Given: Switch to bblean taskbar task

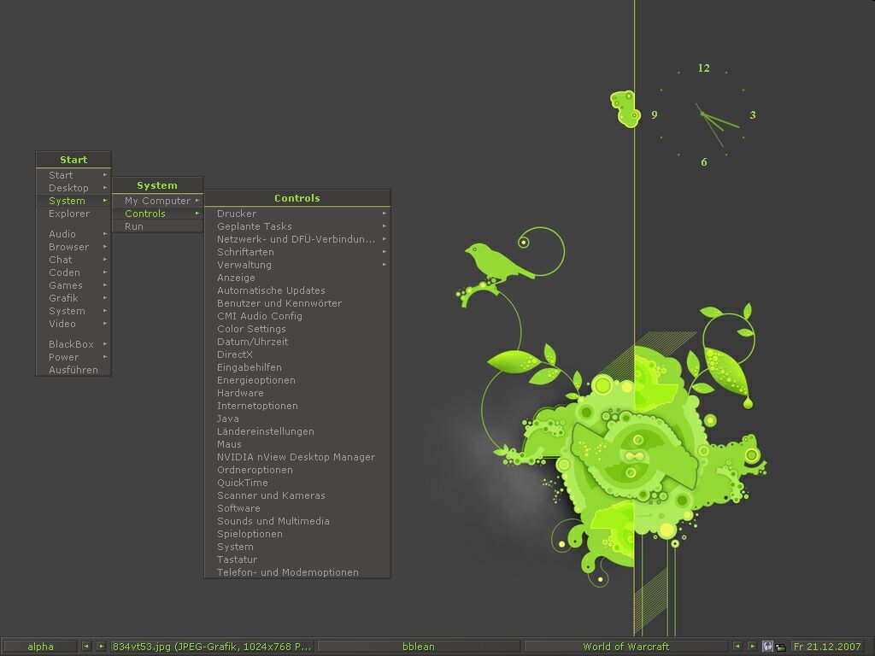Looking at the screenshot, I should tap(419, 647).
